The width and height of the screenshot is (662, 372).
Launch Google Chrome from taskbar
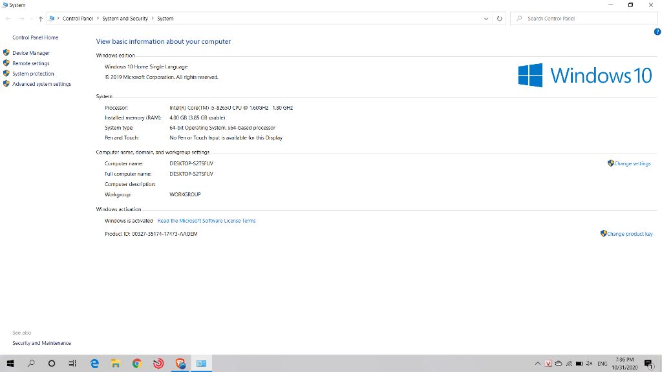click(x=137, y=363)
